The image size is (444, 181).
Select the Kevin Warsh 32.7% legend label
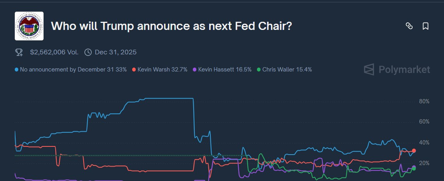(x=163, y=70)
